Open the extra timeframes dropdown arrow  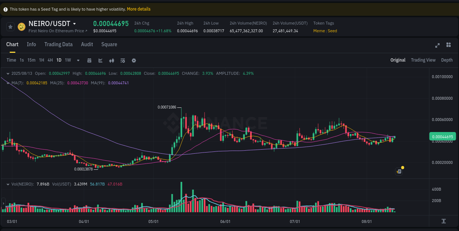[78, 60]
